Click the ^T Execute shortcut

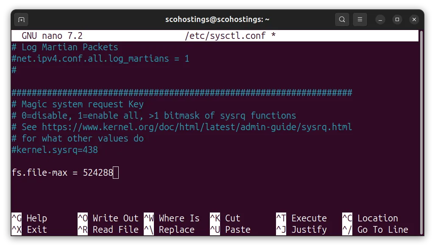[x=301, y=218]
